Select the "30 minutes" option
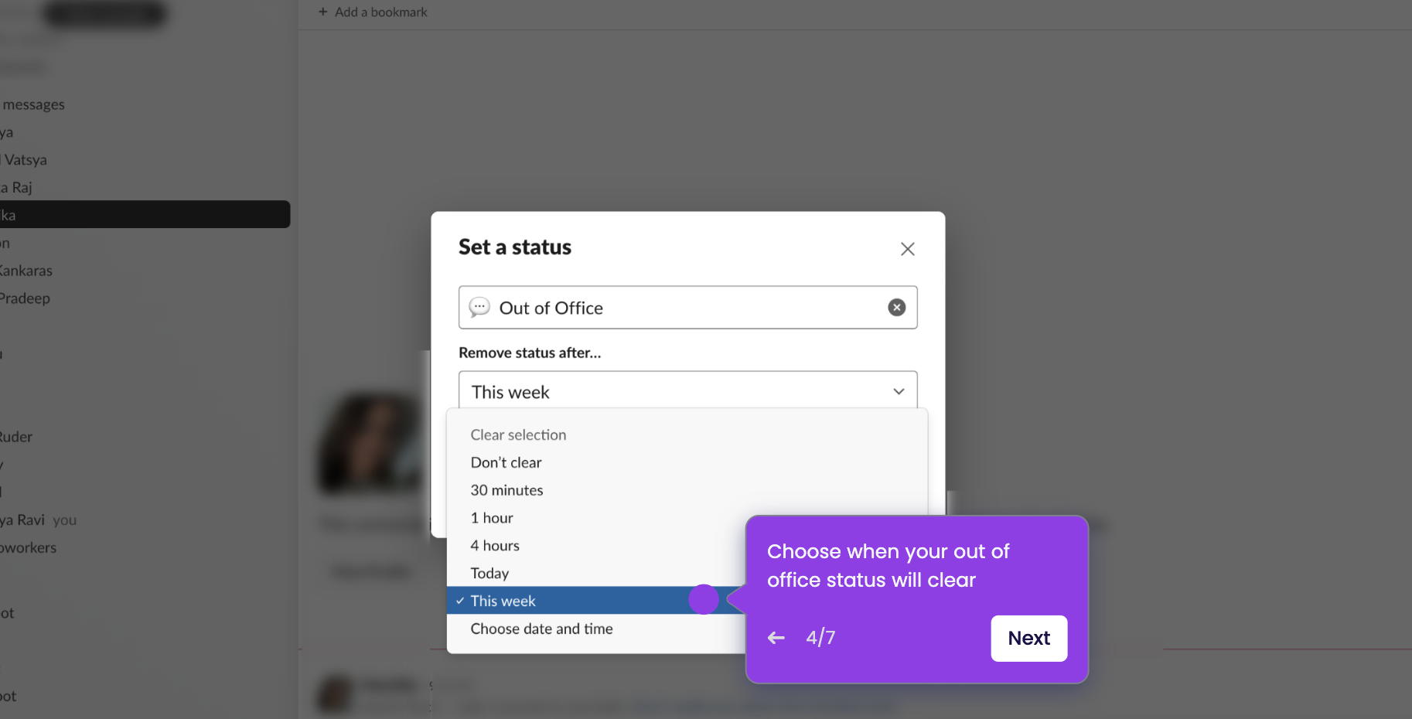Viewport: 1412px width, 719px height. click(506, 489)
